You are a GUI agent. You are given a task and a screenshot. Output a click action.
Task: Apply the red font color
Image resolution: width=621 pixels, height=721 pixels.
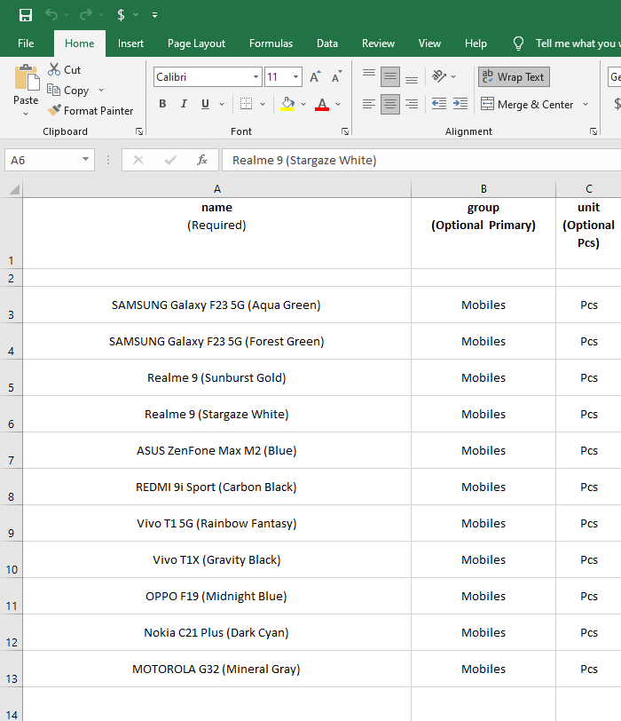pyautogui.click(x=322, y=104)
